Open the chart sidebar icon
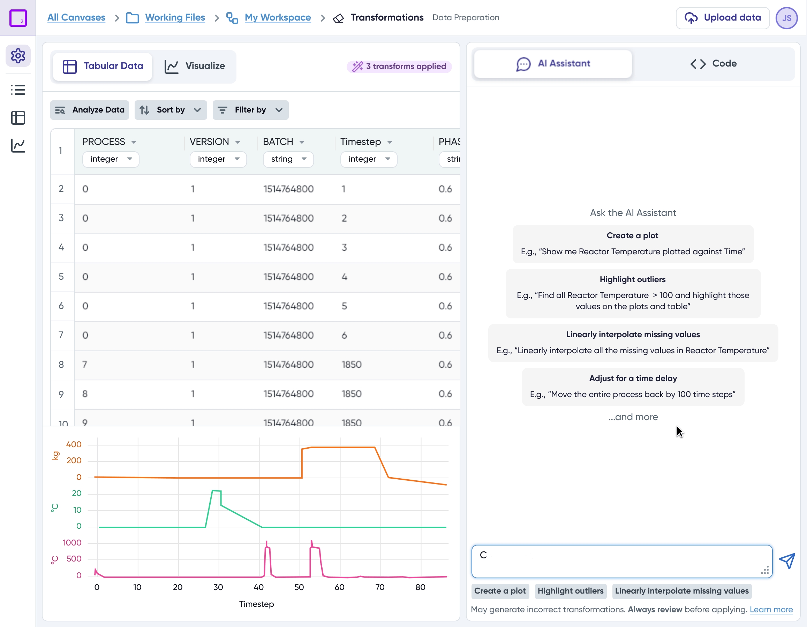The width and height of the screenshot is (807, 627). coord(18,146)
